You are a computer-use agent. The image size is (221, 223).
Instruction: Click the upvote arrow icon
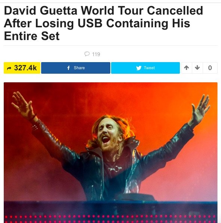[187, 68]
